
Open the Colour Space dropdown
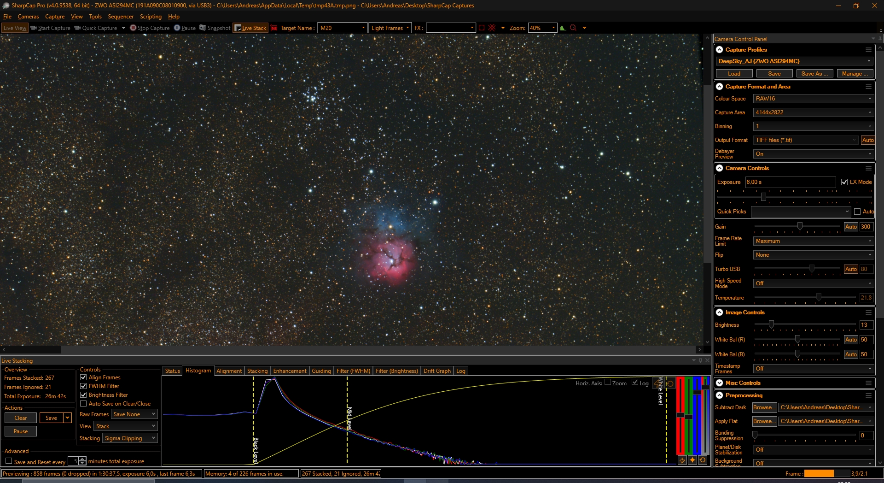coord(813,99)
